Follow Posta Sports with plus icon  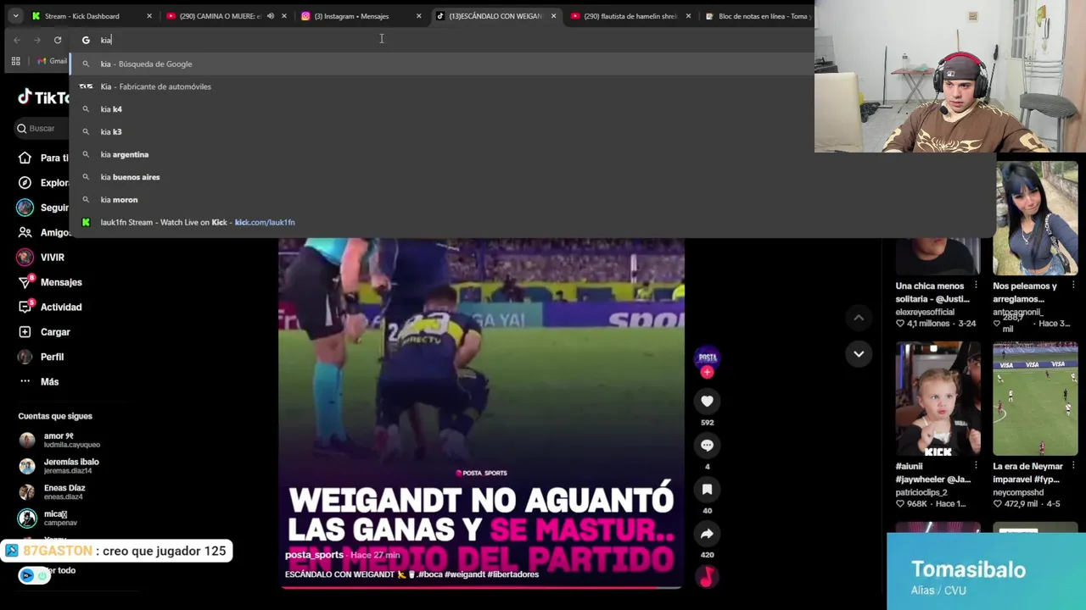pyautogui.click(x=707, y=372)
